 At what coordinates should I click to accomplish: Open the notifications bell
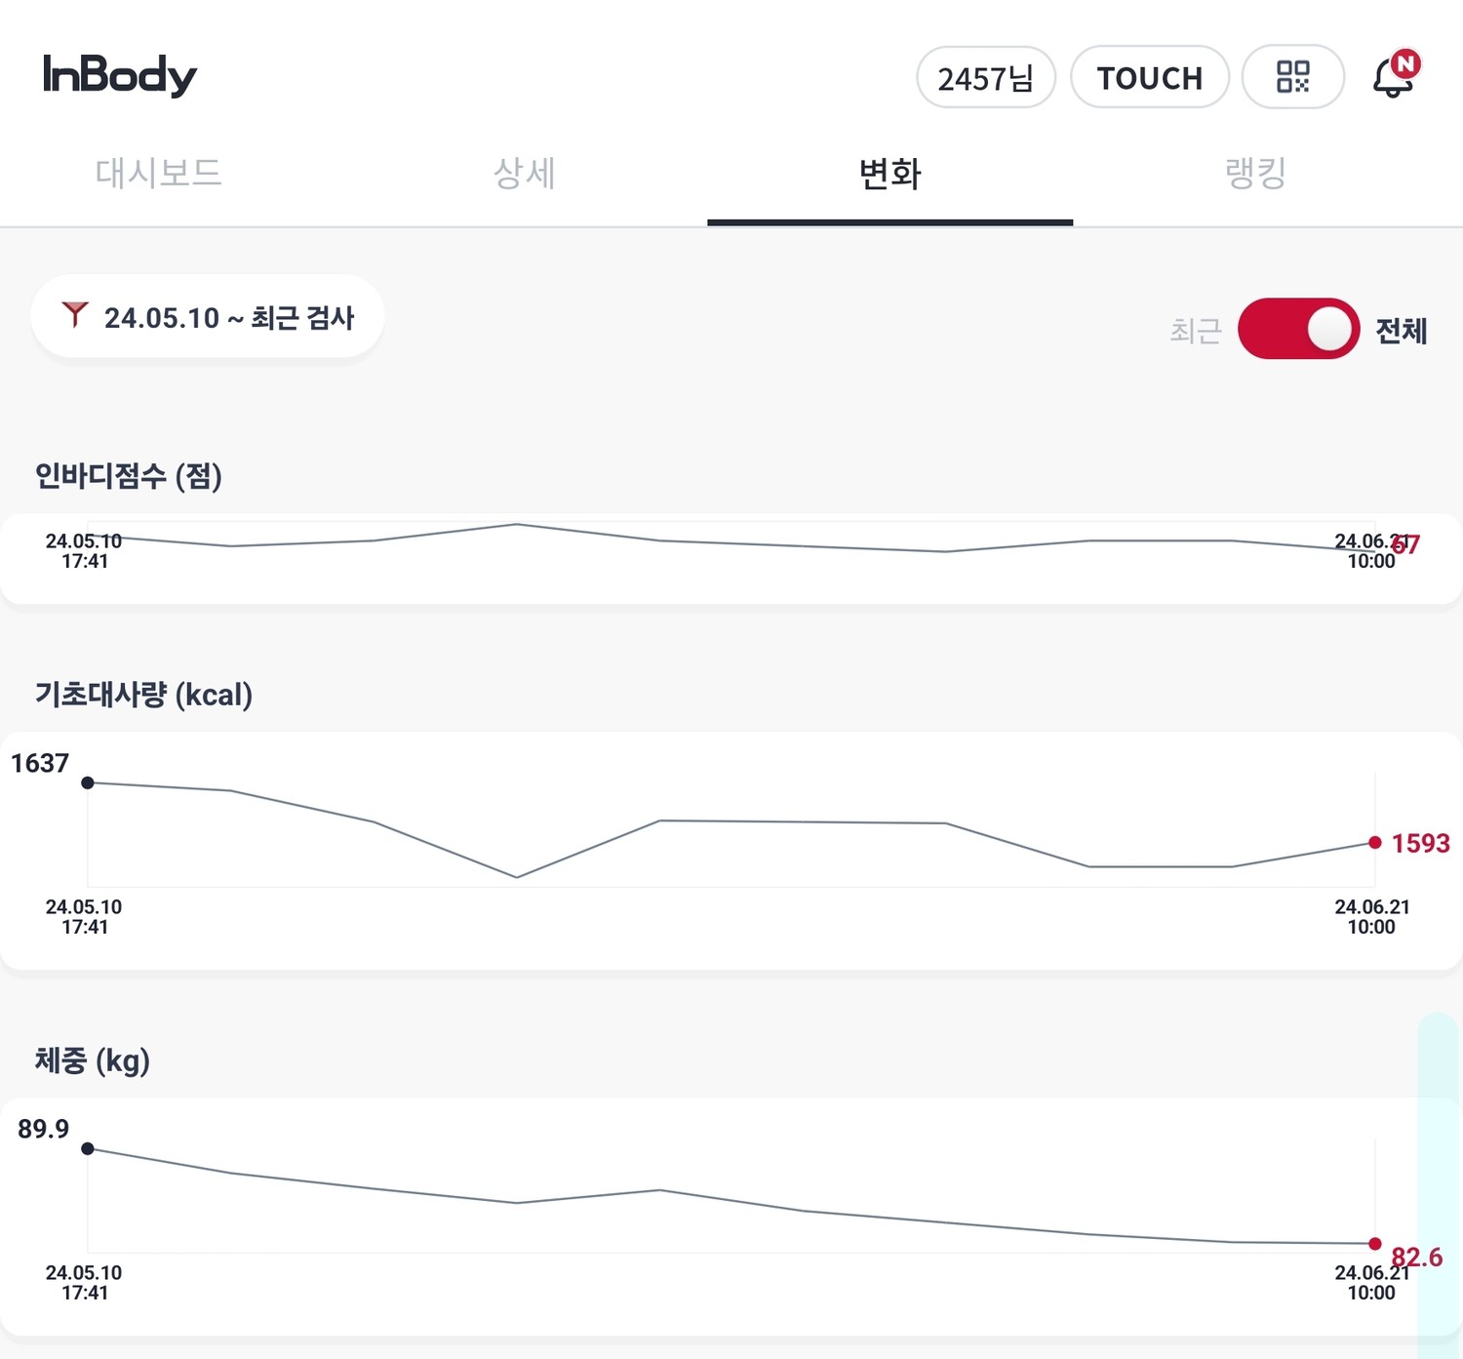pos(1393,77)
